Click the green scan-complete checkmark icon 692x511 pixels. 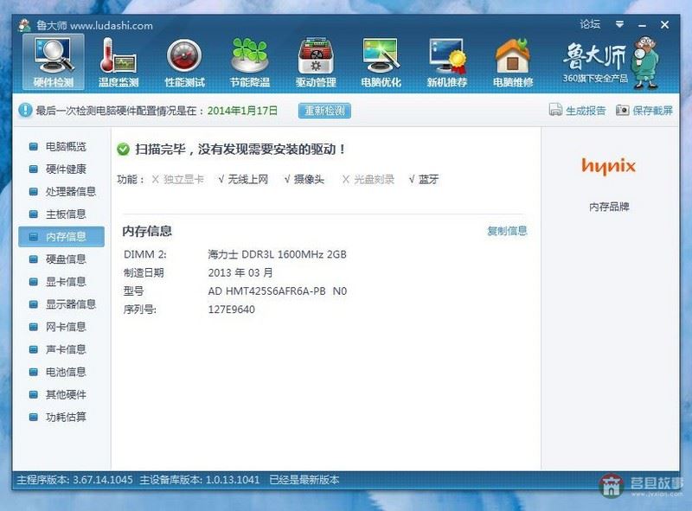[123, 150]
